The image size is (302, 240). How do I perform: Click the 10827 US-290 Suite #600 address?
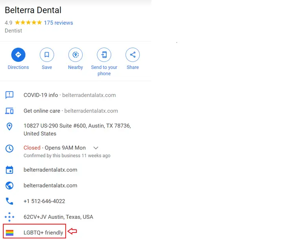77,129
